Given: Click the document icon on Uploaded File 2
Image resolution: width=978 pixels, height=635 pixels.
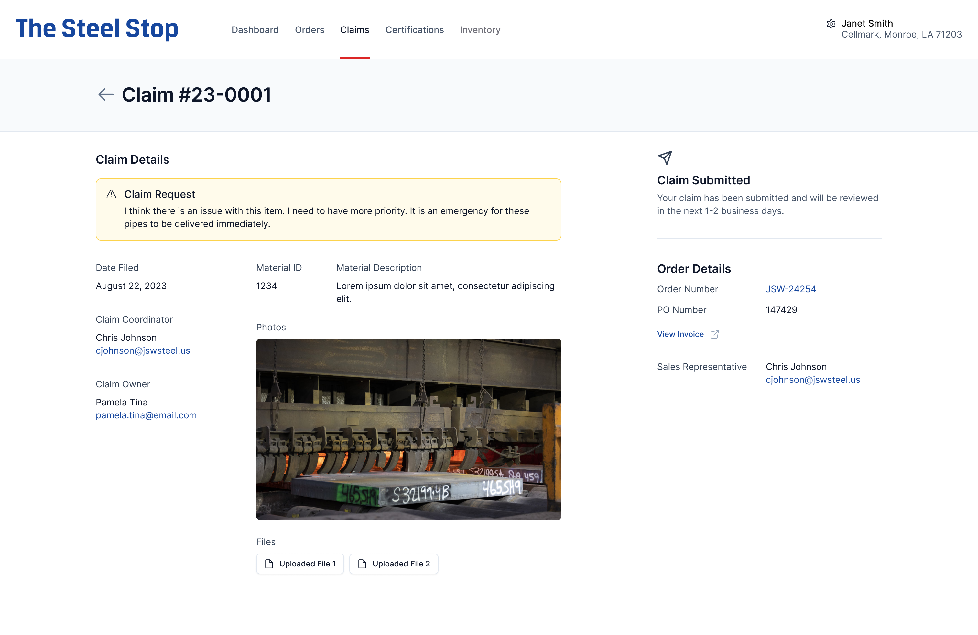Looking at the screenshot, I should (362, 564).
